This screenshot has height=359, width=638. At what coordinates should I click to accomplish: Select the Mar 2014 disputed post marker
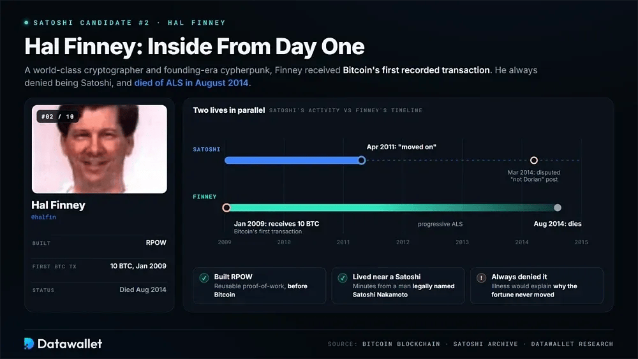pyautogui.click(x=534, y=160)
